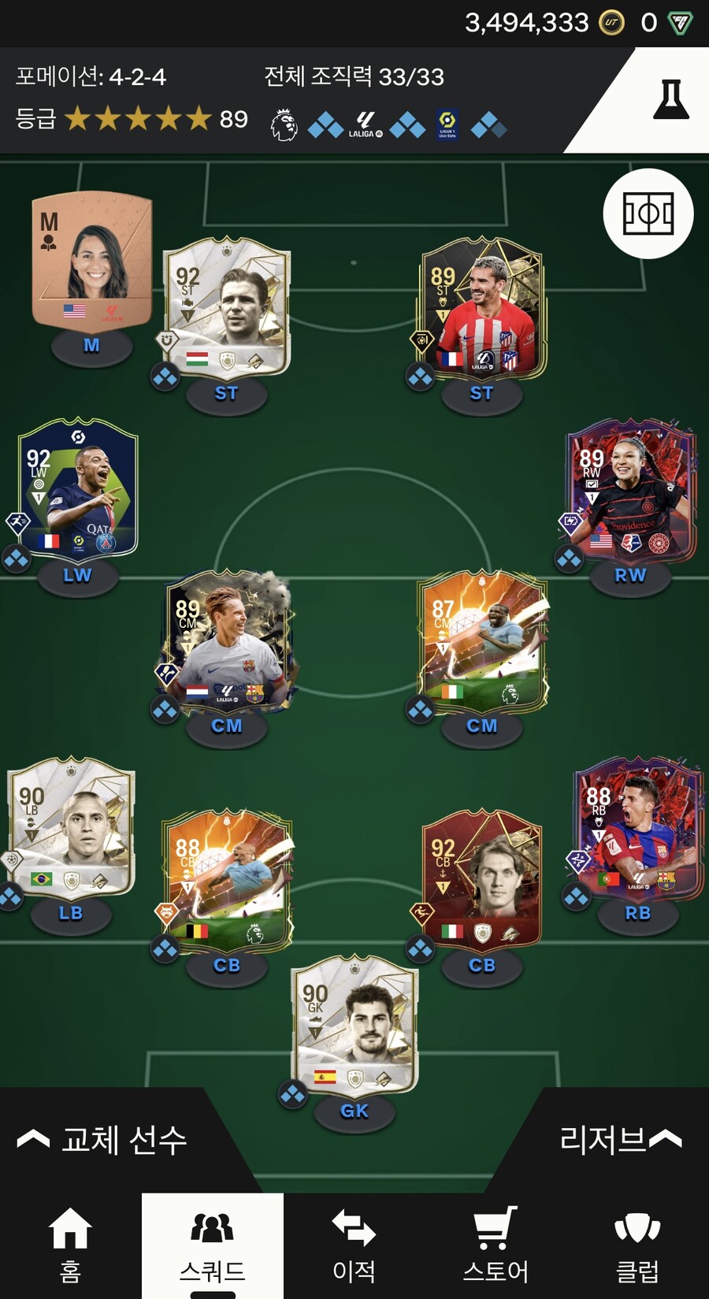Open the 스토어 store cart tab
The height and width of the screenshot is (1299, 709).
[496, 1245]
